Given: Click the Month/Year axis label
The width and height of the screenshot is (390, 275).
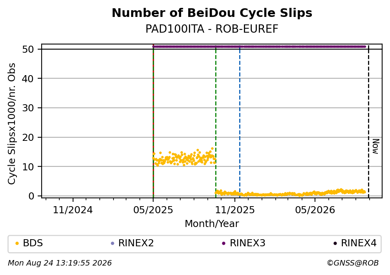Looking at the screenshot, I should pos(212,224).
